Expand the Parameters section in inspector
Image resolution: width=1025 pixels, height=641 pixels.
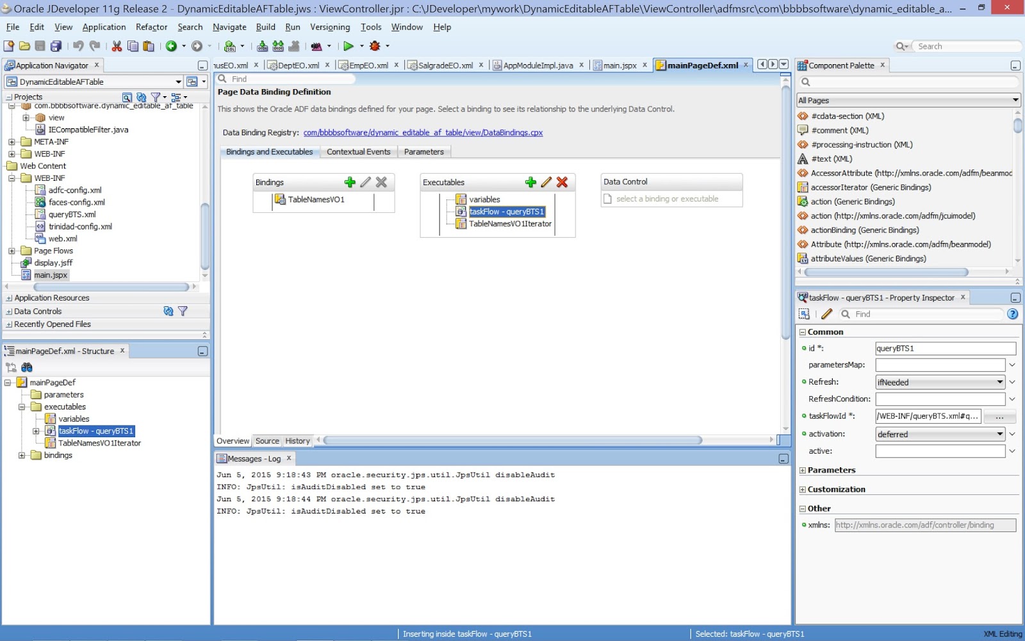point(803,470)
